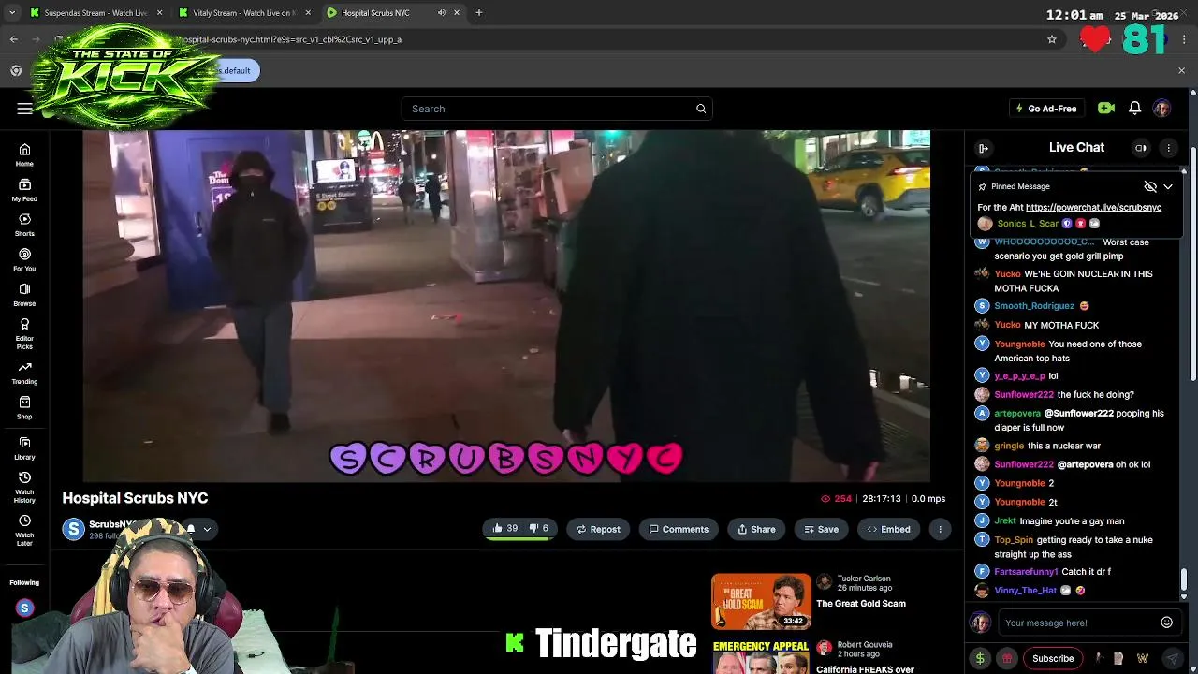Mute the Hospital Scrubs NYC tab audio

[442, 13]
